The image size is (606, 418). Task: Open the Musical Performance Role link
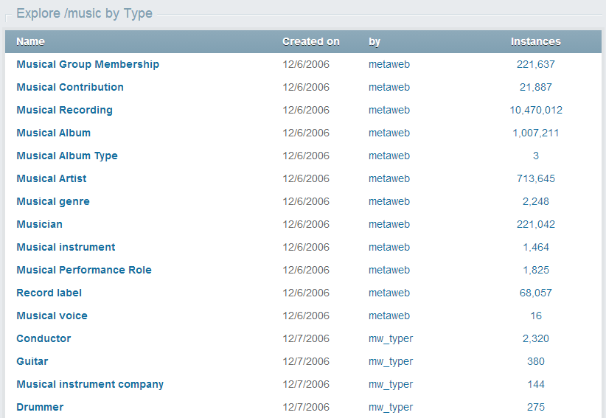pos(84,270)
